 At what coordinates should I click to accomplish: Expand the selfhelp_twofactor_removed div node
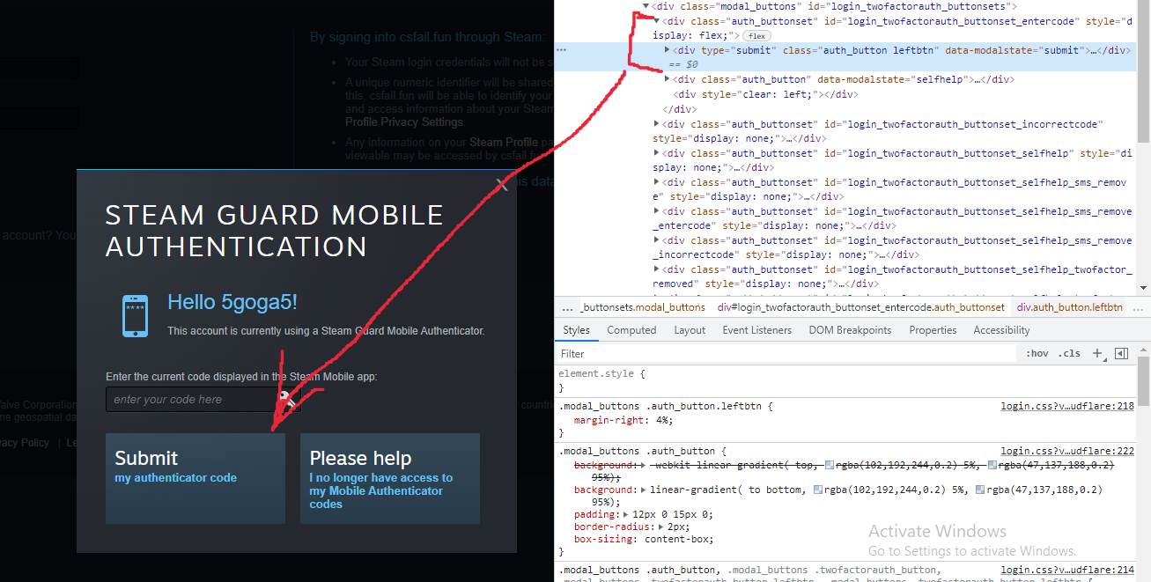click(657, 269)
